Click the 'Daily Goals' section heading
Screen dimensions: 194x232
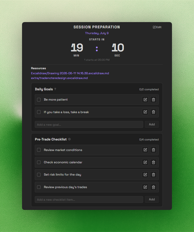click(44, 89)
